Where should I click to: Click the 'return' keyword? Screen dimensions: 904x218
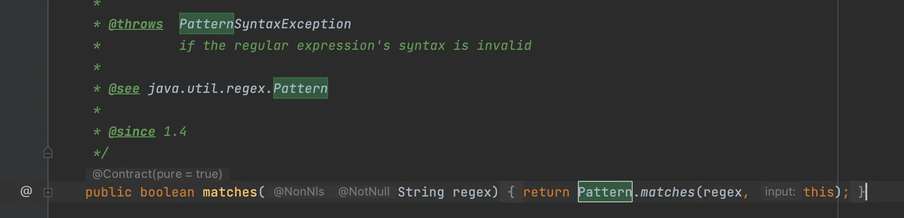[x=546, y=192]
